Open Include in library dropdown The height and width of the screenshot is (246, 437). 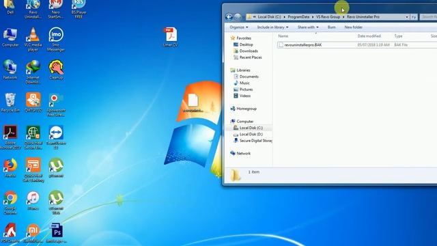coord(272,27)
